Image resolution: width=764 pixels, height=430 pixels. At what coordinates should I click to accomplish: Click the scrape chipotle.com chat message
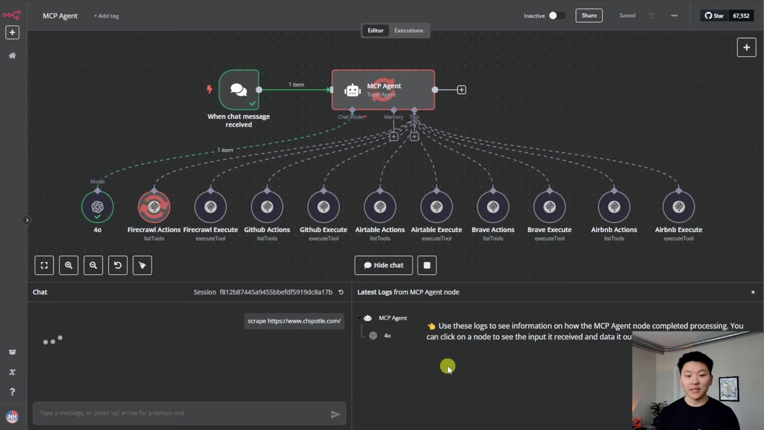294,321
